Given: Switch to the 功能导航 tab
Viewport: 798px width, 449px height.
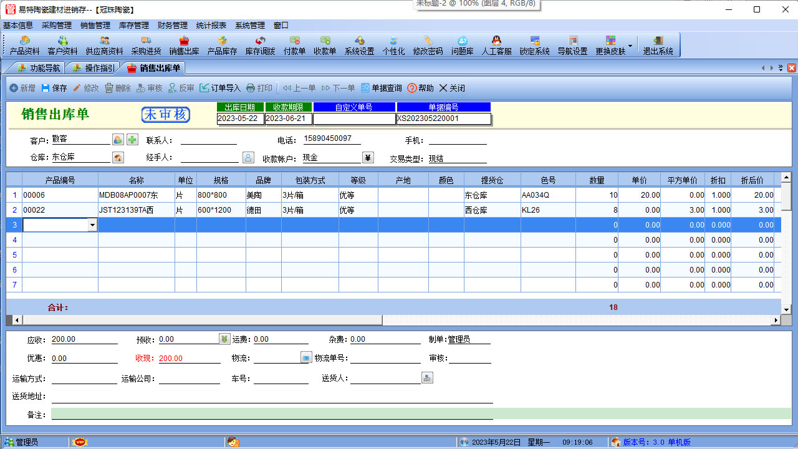Looking at the screenshot, I should tap(39, 68).
